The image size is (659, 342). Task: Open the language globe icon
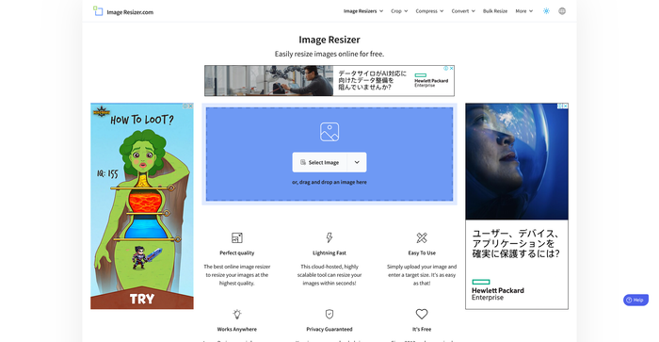point(562,11)
